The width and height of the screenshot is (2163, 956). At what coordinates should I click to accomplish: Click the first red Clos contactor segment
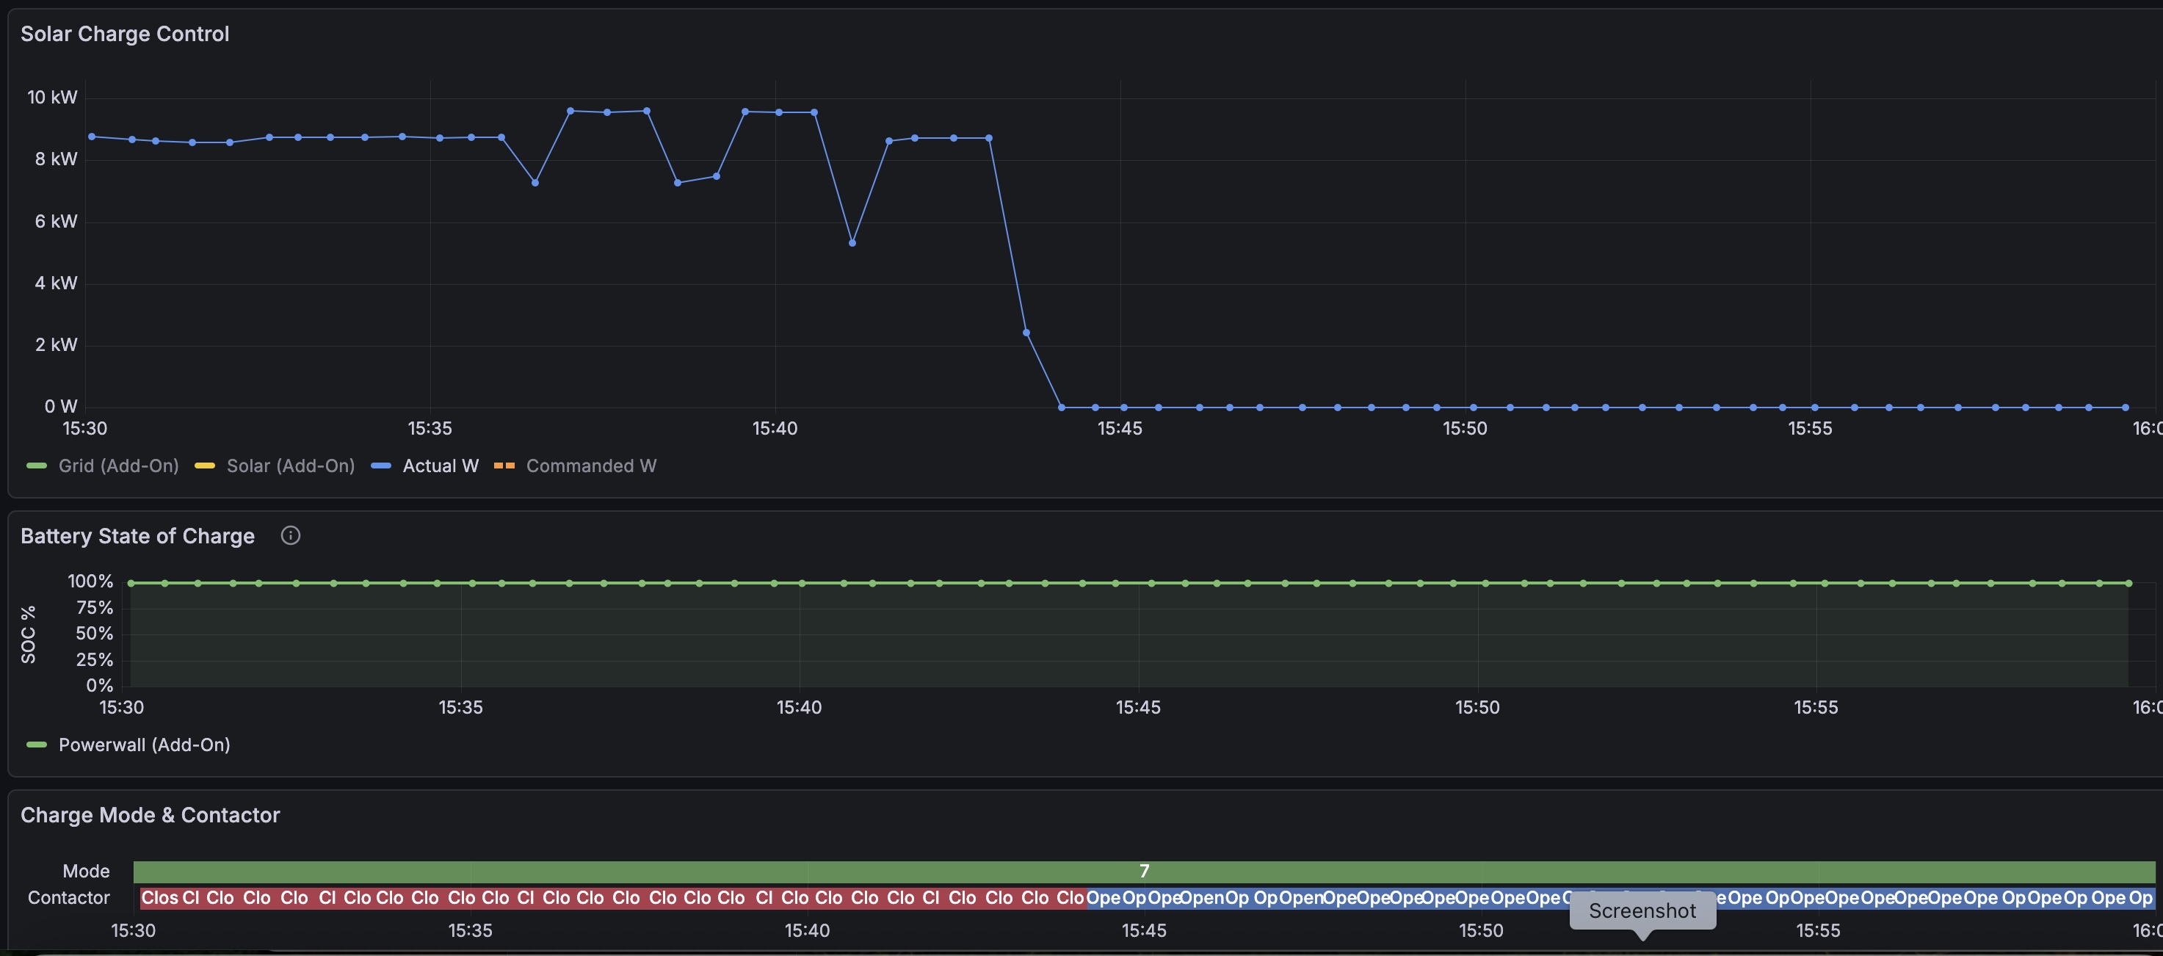pos(159,897)
